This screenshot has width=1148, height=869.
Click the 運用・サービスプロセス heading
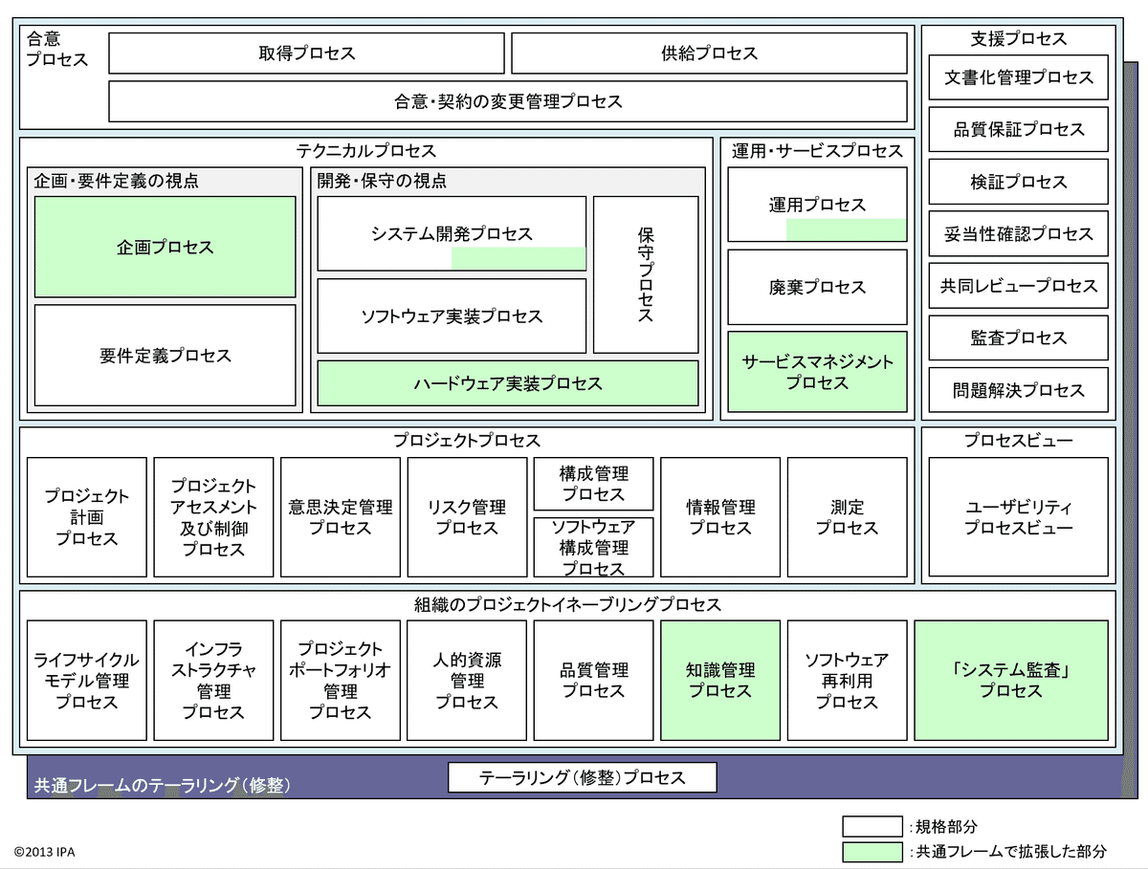coord(817,151)
